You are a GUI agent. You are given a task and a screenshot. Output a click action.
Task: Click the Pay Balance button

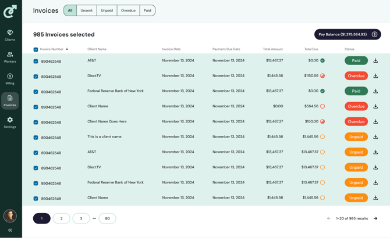pos(348,34)
